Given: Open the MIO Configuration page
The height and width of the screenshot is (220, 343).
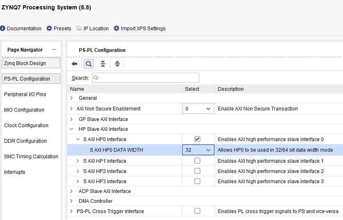Looking at the screenshot, I should tap(24, 110).
